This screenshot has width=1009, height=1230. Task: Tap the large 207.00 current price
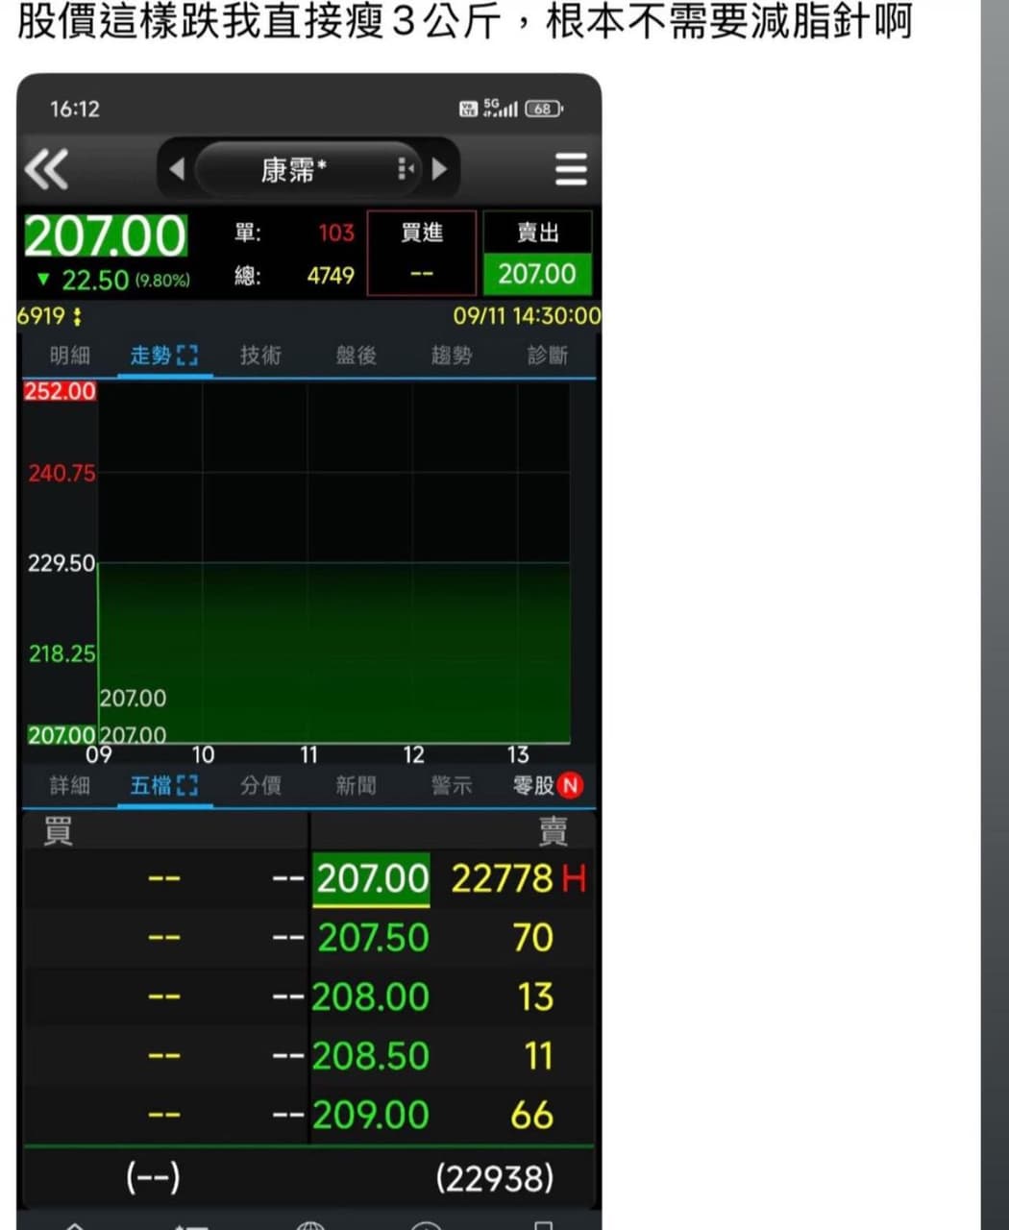[x=106, y=235]
